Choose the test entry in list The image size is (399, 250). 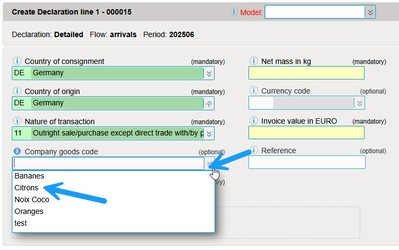(20, 223)
